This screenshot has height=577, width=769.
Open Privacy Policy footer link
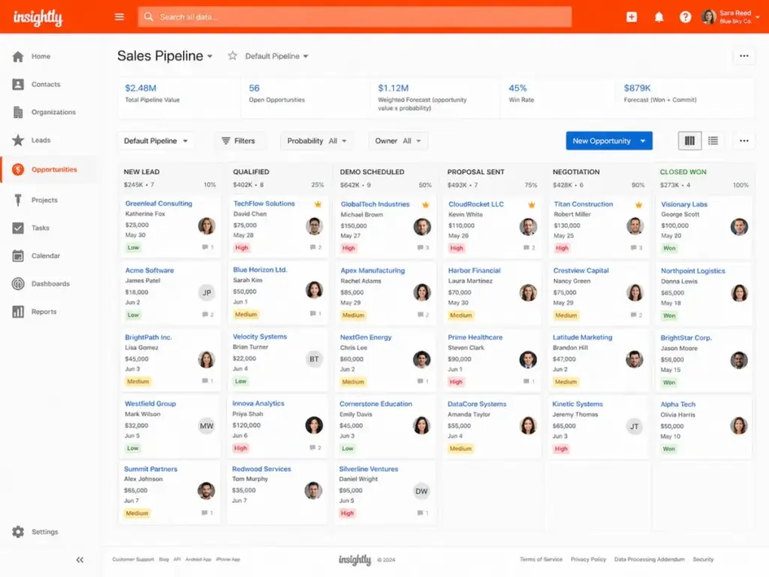click(x=588, y=559)
